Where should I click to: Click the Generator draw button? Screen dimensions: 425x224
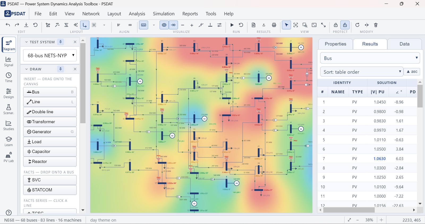pyautogui.click(x=50, y=132)
